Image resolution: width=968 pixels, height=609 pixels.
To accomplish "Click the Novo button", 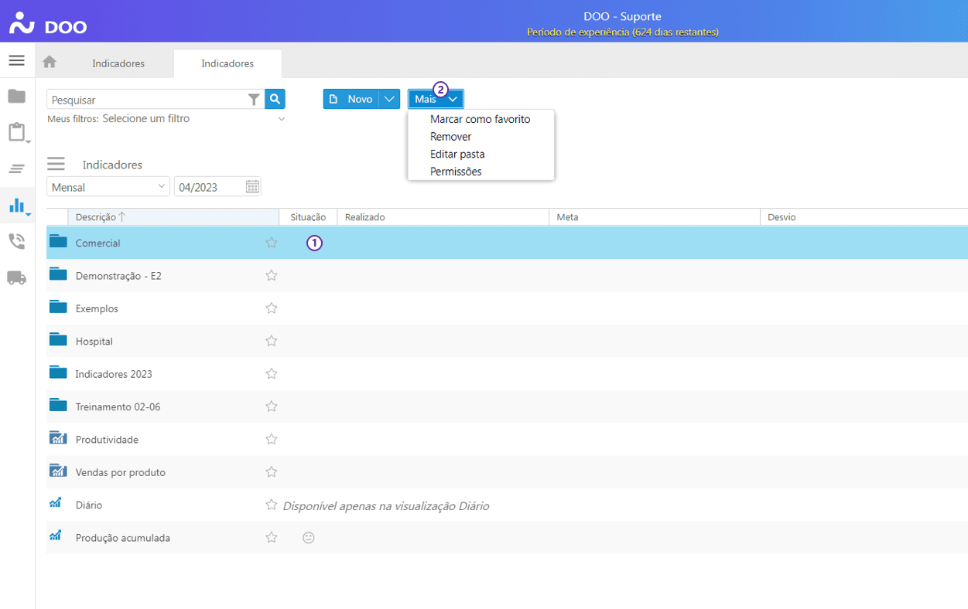I will [351, 99].
